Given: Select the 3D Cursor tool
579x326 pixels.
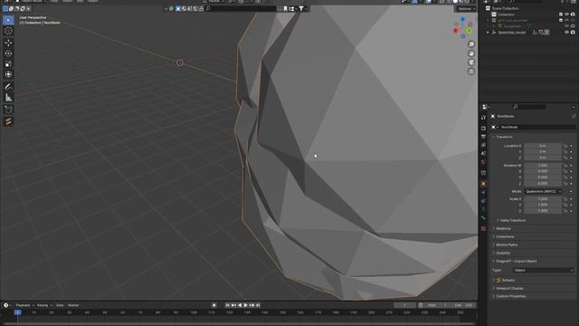Looking at the screenshot, I should [x=8, y=32].
